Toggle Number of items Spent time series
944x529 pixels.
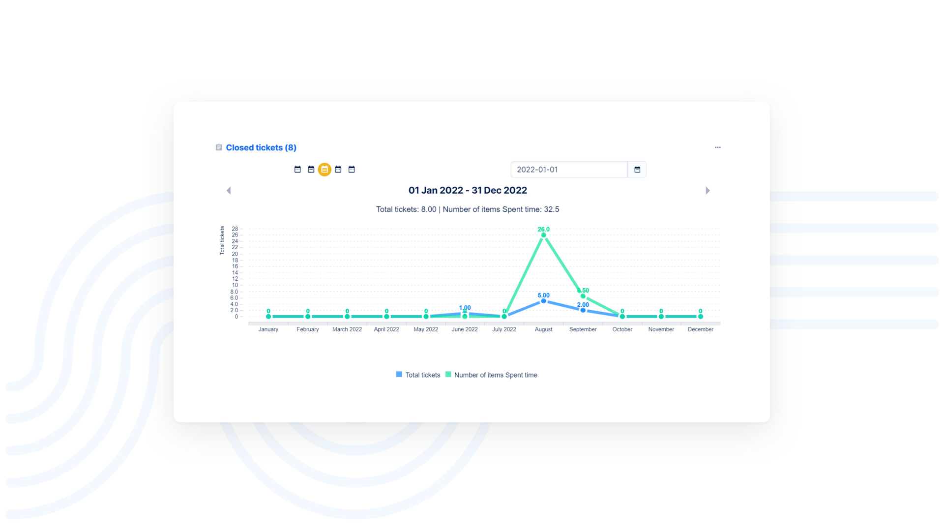click(495, 375)
